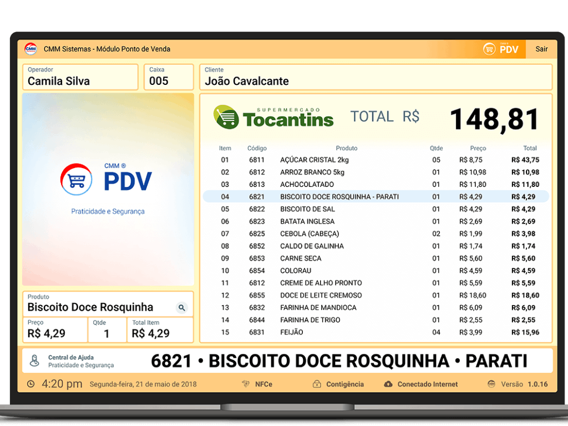Click the Qtde quantity field

[106, 329]
